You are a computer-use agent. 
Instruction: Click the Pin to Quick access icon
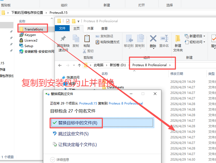[63, 39]
